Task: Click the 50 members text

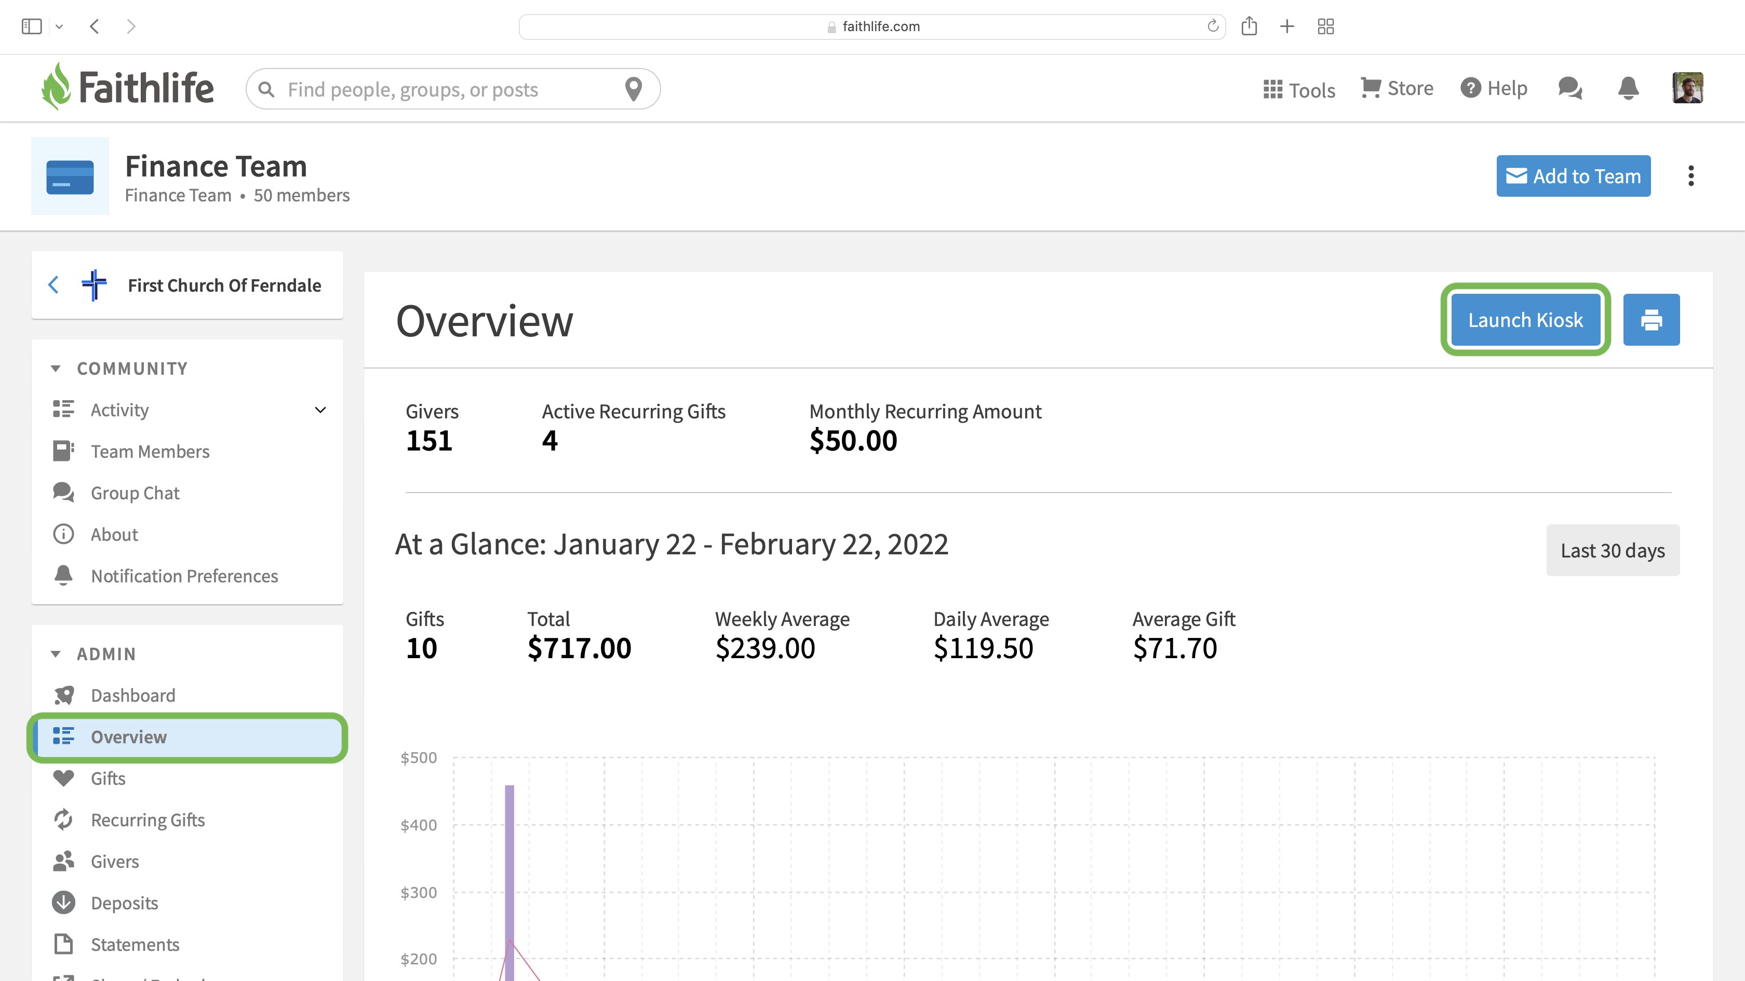Action: pyautogui.click(x=301, y=195)
